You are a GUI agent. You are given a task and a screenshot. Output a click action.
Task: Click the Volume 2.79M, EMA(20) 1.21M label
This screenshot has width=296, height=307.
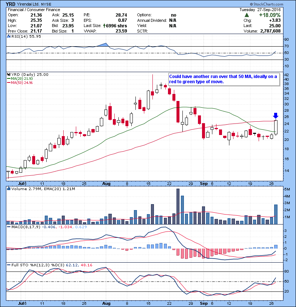(43, 189)
